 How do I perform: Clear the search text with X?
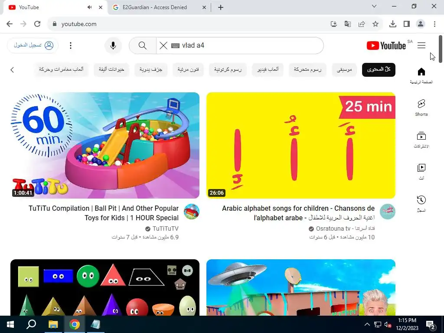coord(163,45)
